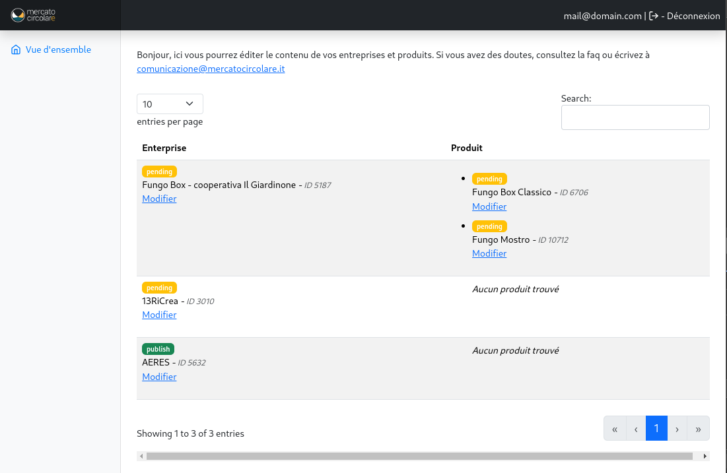Click the publish badge above AERES
The height and width of the screenshot is (473, 727).
pos(158,349)
